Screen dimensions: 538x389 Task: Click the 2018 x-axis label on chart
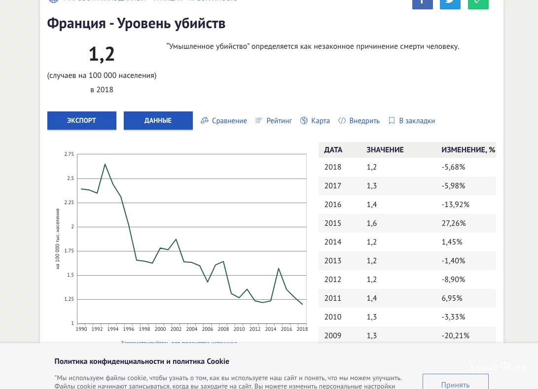click(302, 329)
